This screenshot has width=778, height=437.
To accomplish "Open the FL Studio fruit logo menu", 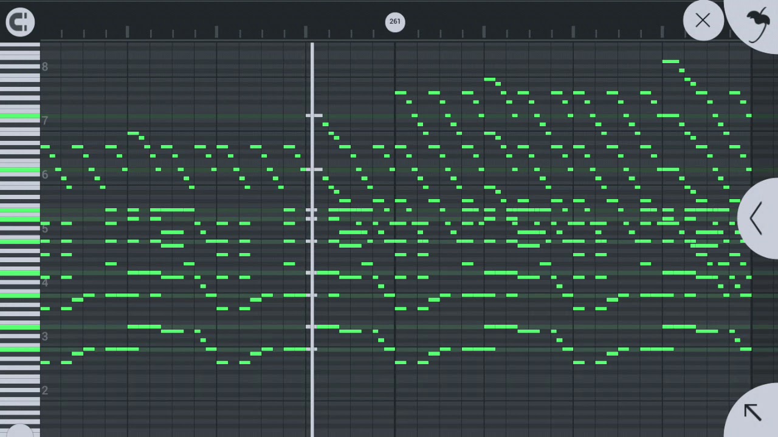I will pos(757,24).
